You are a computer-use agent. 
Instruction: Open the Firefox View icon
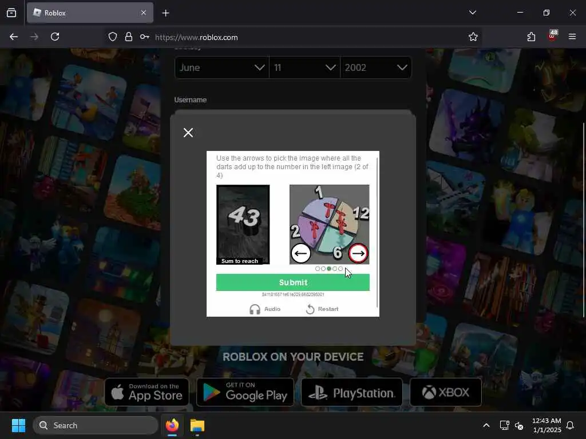point(11,13)
